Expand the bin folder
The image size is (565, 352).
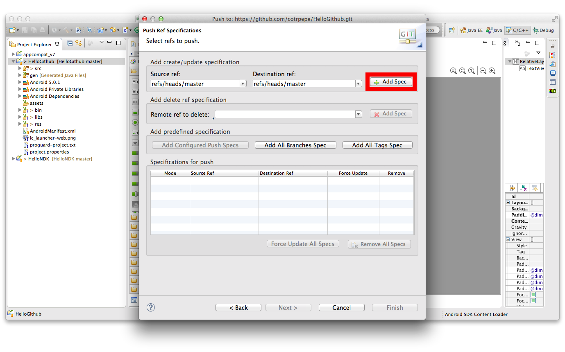tap(20, 110)
